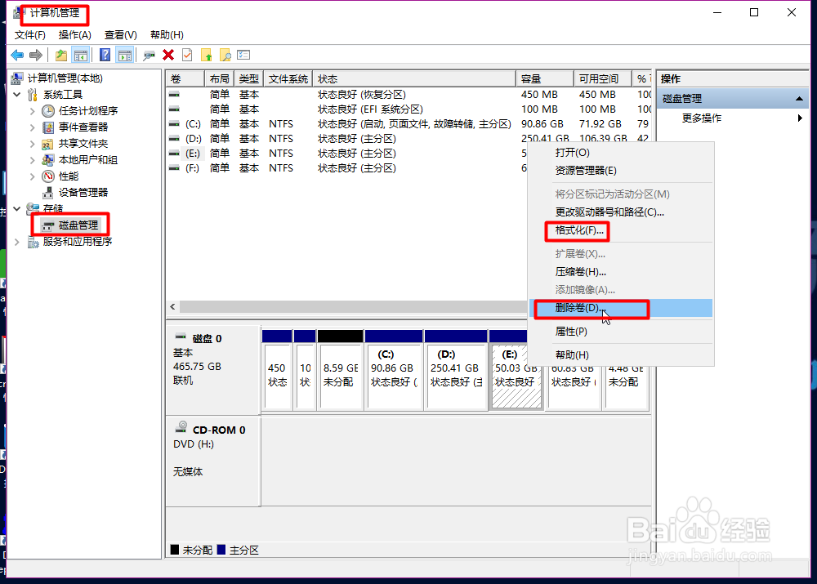Select the 设备管理器 icon in the tree
The height and width of the screenshot is (584, 817).
click(x=48, y=193)
